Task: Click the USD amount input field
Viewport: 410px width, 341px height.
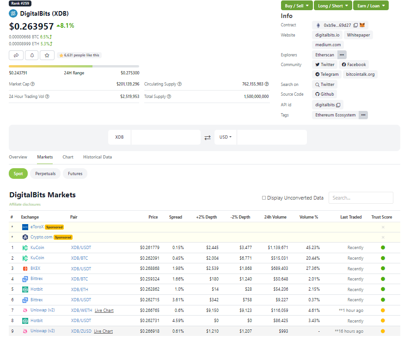Action: (272, 137)
